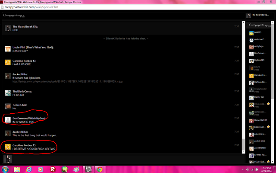Viewport: 276px width, 173px height.
Task: Click Uncle Phil's avatar in chat
Action: 8,49
